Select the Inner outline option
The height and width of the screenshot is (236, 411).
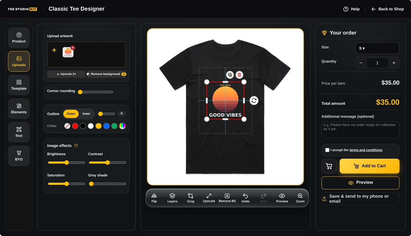86,114
